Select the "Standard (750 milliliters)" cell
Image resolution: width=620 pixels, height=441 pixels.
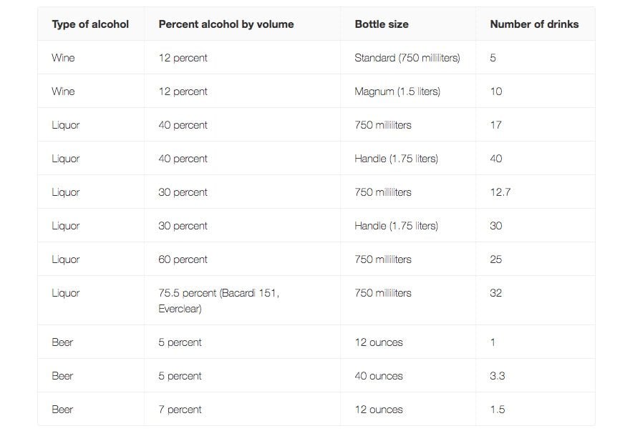coord(407,58)
